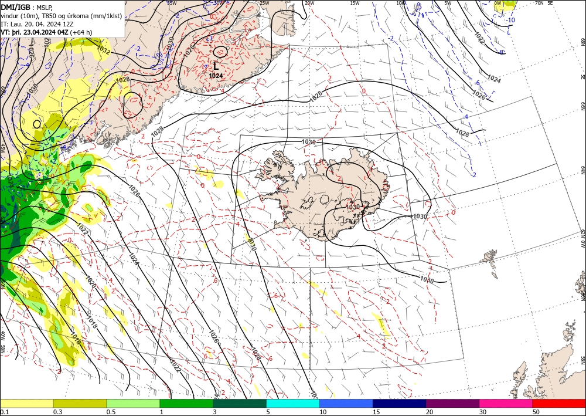Click the 1032 isobar label
This screenshot has width=586, height=416.
[x=104, y=50]
